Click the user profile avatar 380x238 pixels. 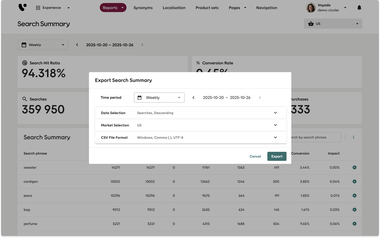click(x=310, y=8)
